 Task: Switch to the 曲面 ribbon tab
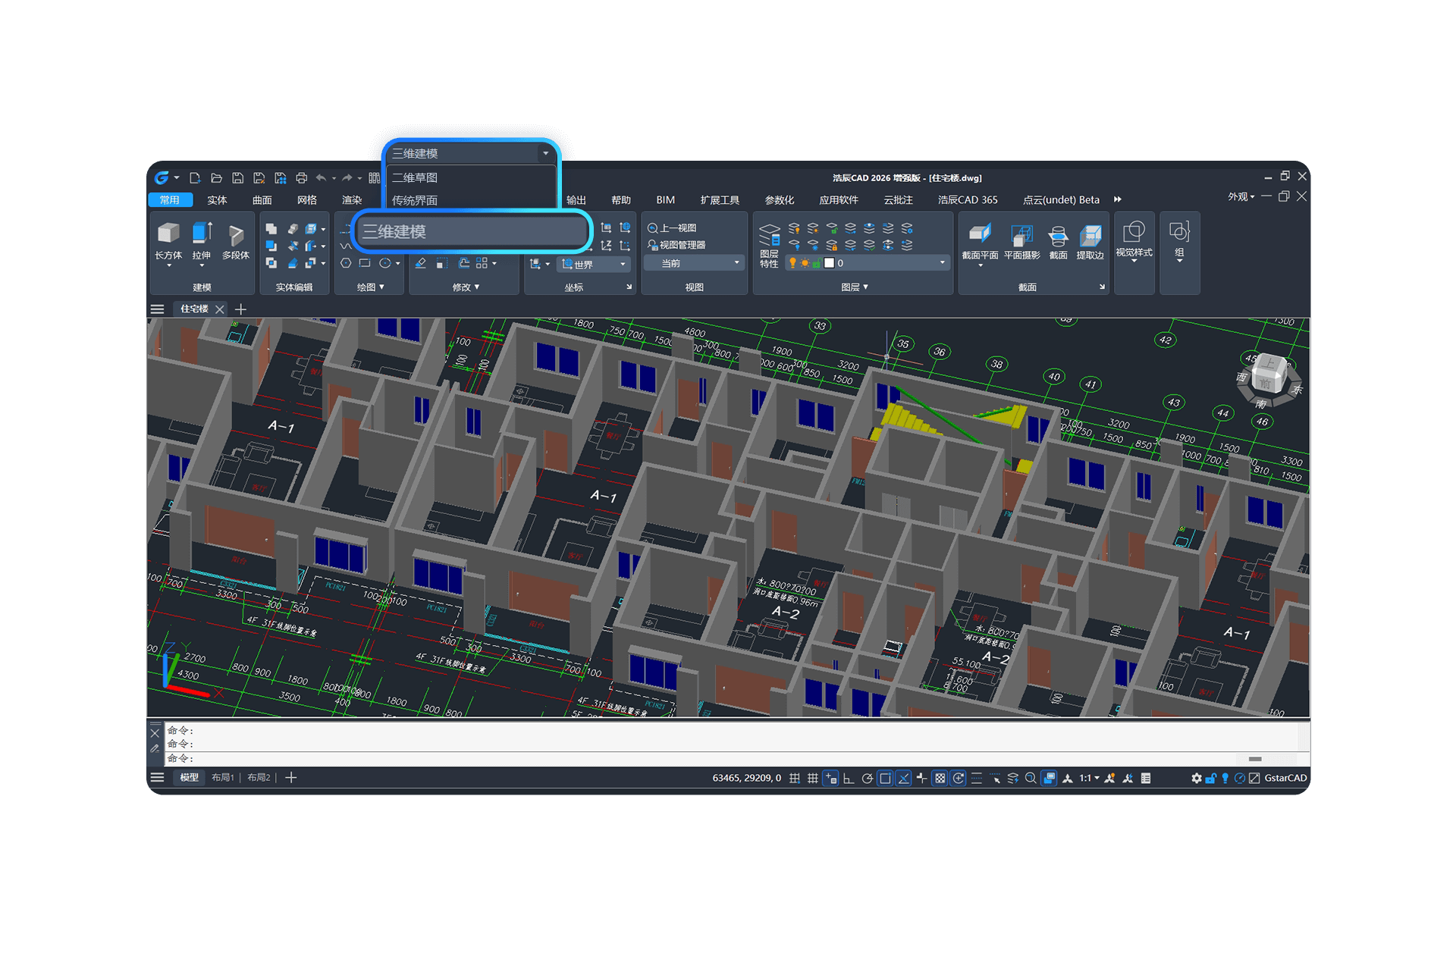coord(262,199)
